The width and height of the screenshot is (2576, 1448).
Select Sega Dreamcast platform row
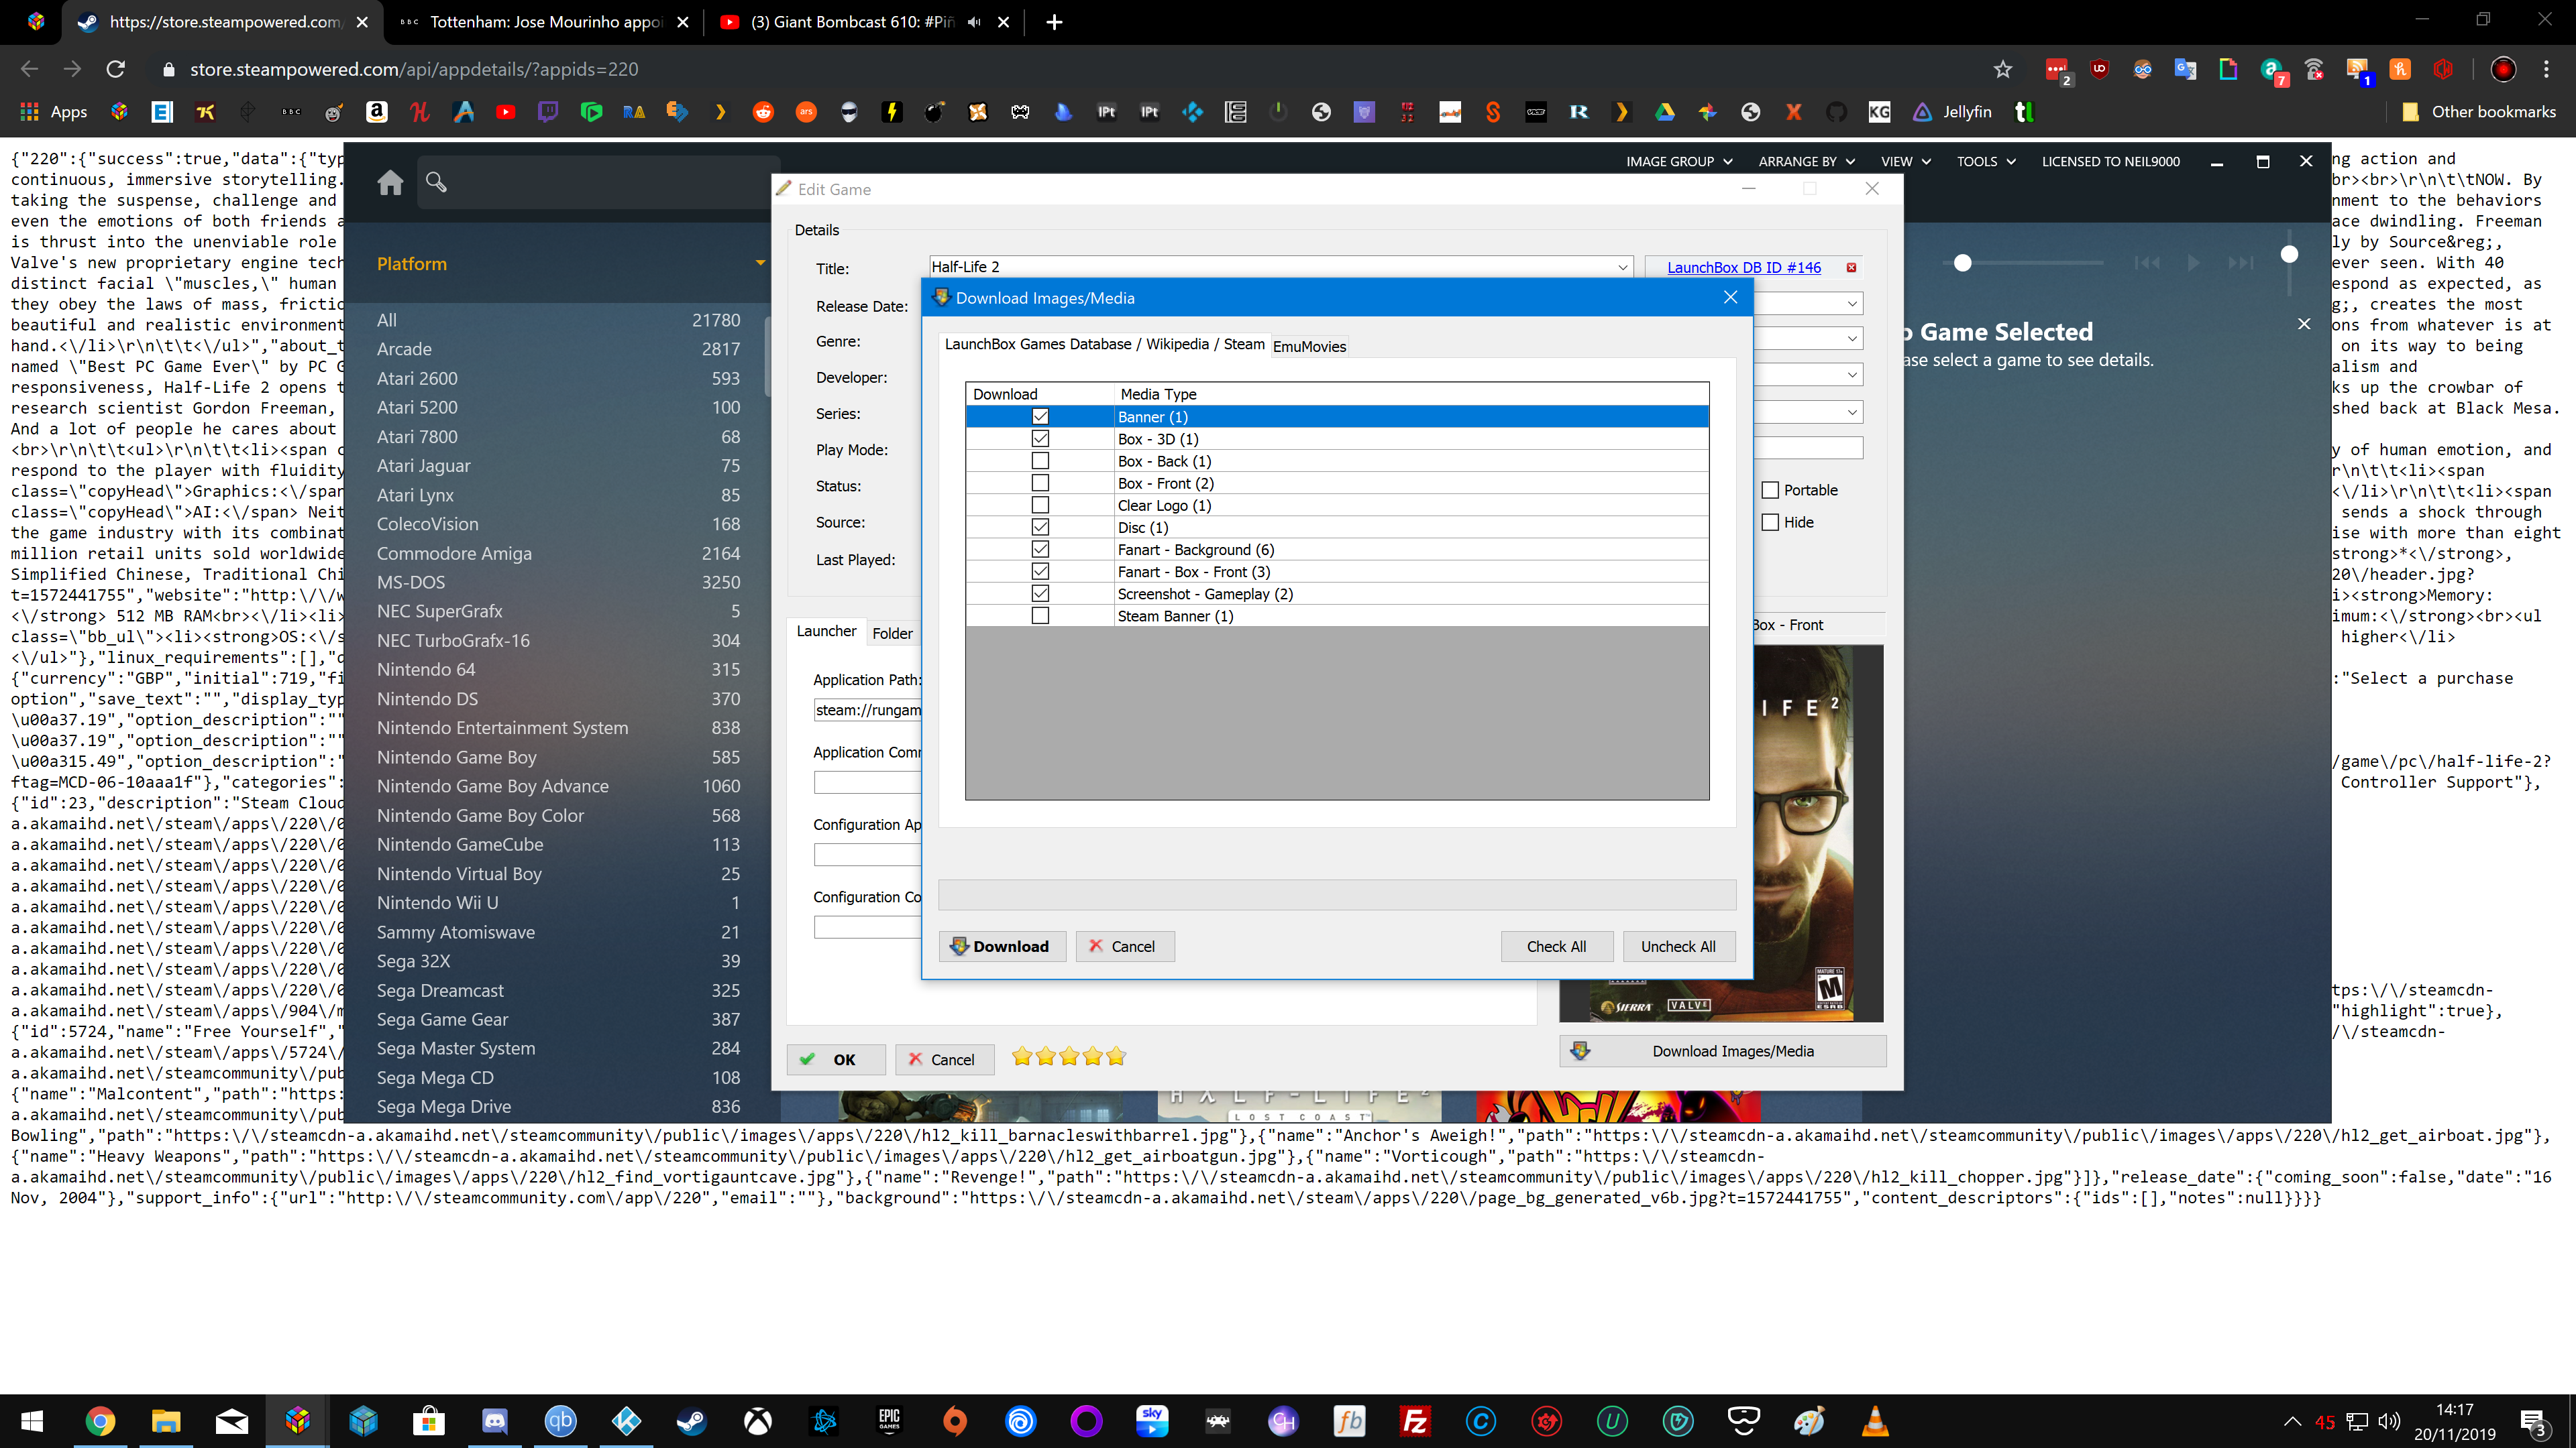coord(558,990)
